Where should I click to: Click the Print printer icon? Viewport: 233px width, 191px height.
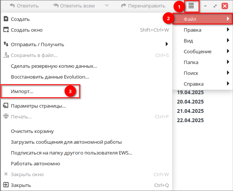pos(6,116)
